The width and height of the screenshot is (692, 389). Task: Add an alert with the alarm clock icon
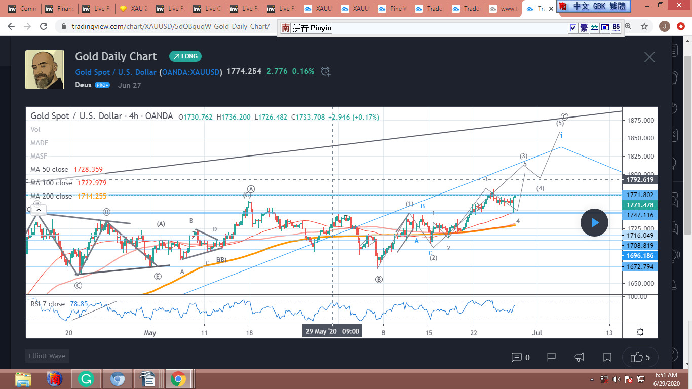coord(325,72)
